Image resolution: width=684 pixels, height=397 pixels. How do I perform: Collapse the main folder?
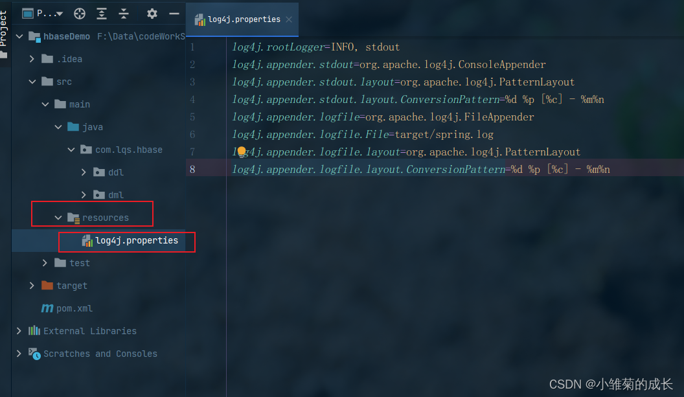45,104
